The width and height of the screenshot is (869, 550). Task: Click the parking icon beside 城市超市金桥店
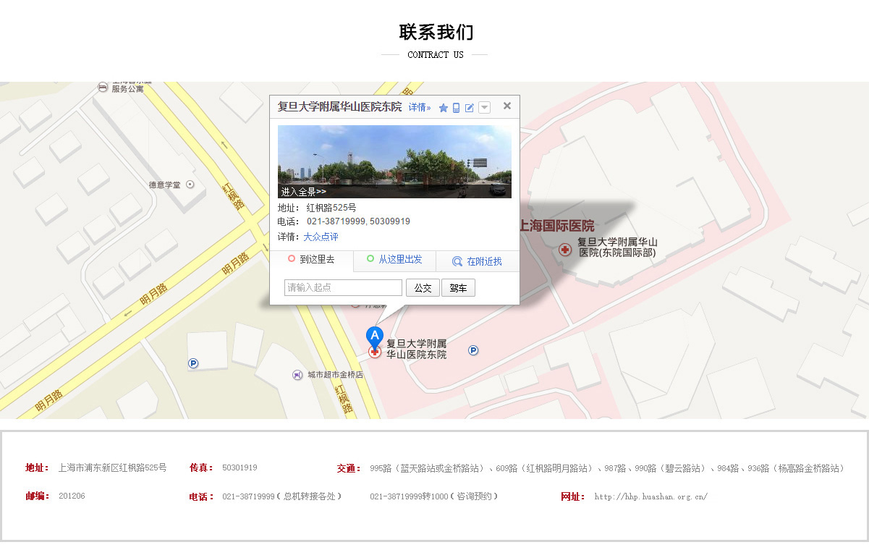coord(193,363)
